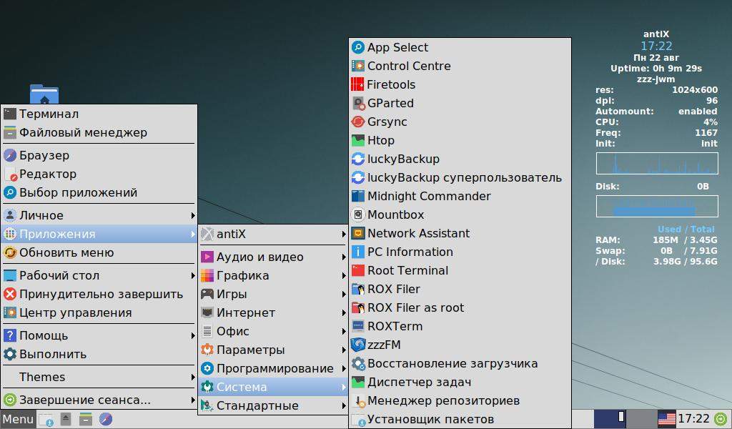Select Обновить меню menu entry
This screenshot has height=429, width=732.
point(99,252)
